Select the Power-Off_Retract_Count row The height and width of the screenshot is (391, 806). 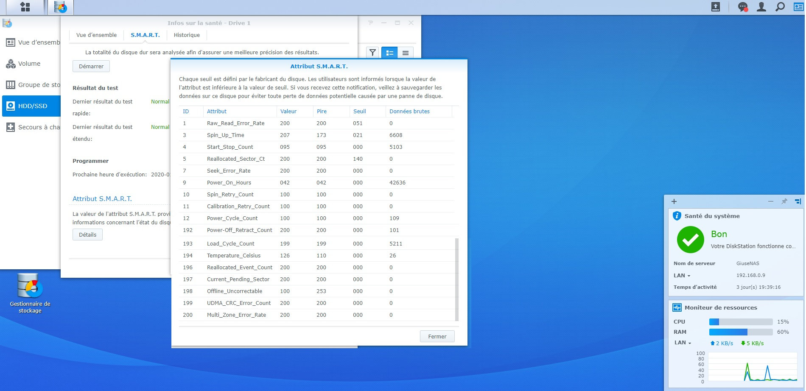coord(316,230)
